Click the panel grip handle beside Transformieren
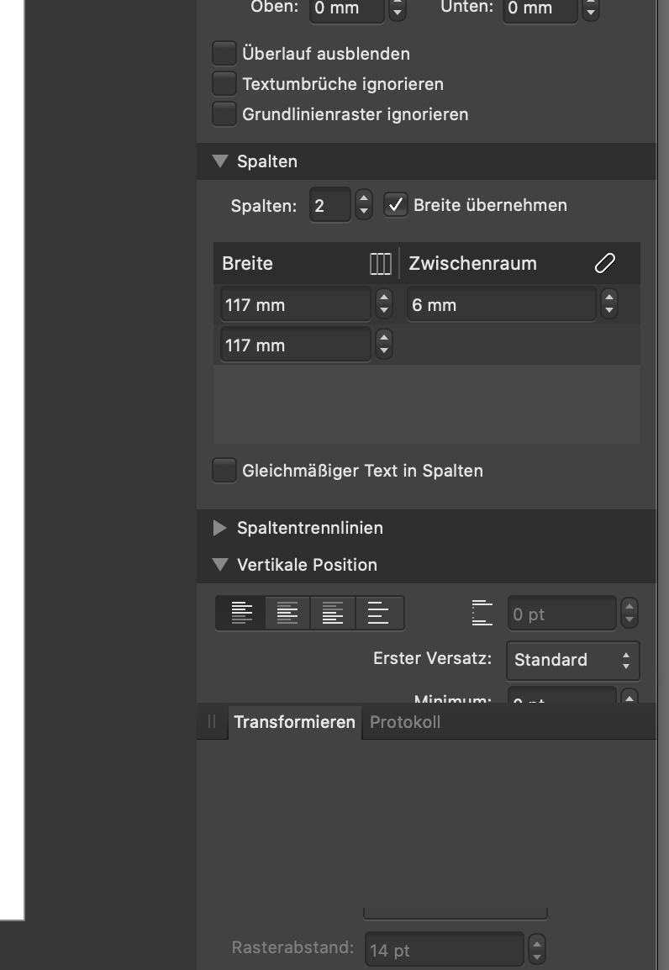The width and height of the screenshot is (669, 970). (212, 722)
